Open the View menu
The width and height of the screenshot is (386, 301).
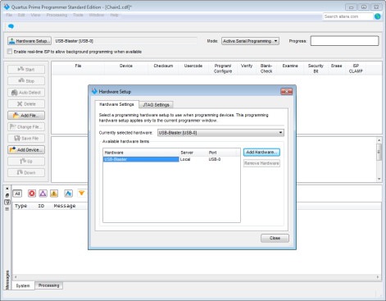[x=35, y=15]
